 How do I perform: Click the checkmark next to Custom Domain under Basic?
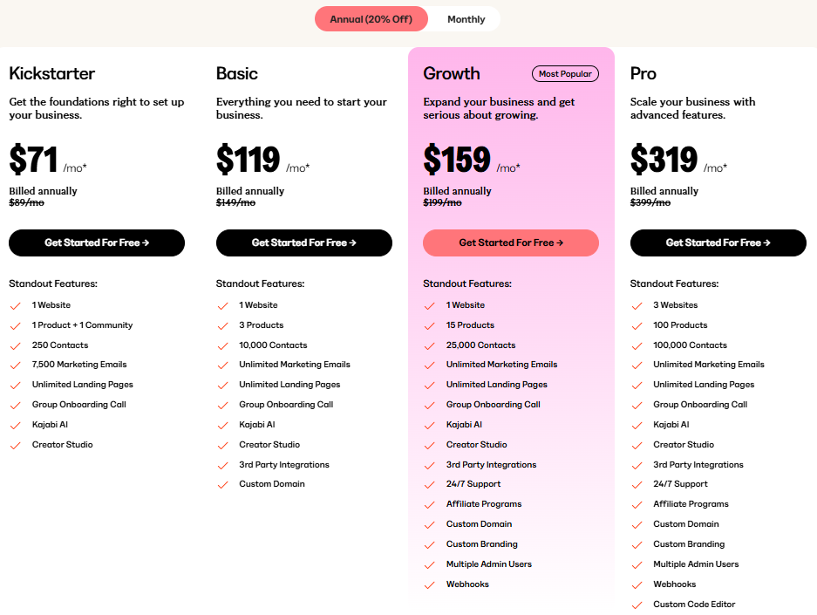click(222, 484)
